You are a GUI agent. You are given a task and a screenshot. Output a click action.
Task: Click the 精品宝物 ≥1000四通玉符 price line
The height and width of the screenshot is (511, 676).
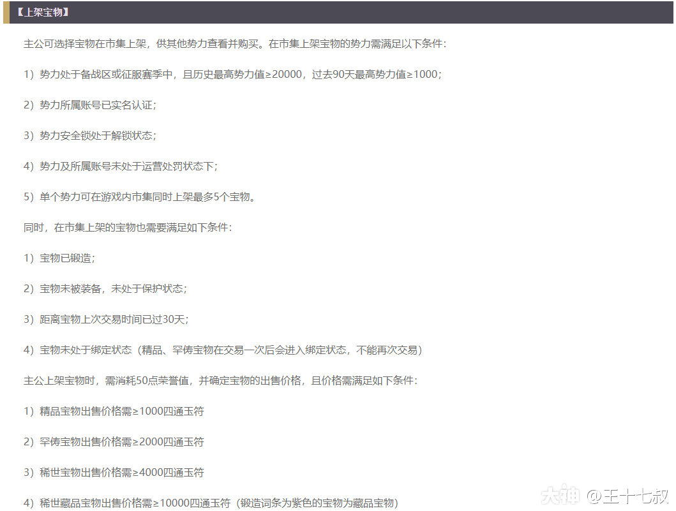pos(114,411)
